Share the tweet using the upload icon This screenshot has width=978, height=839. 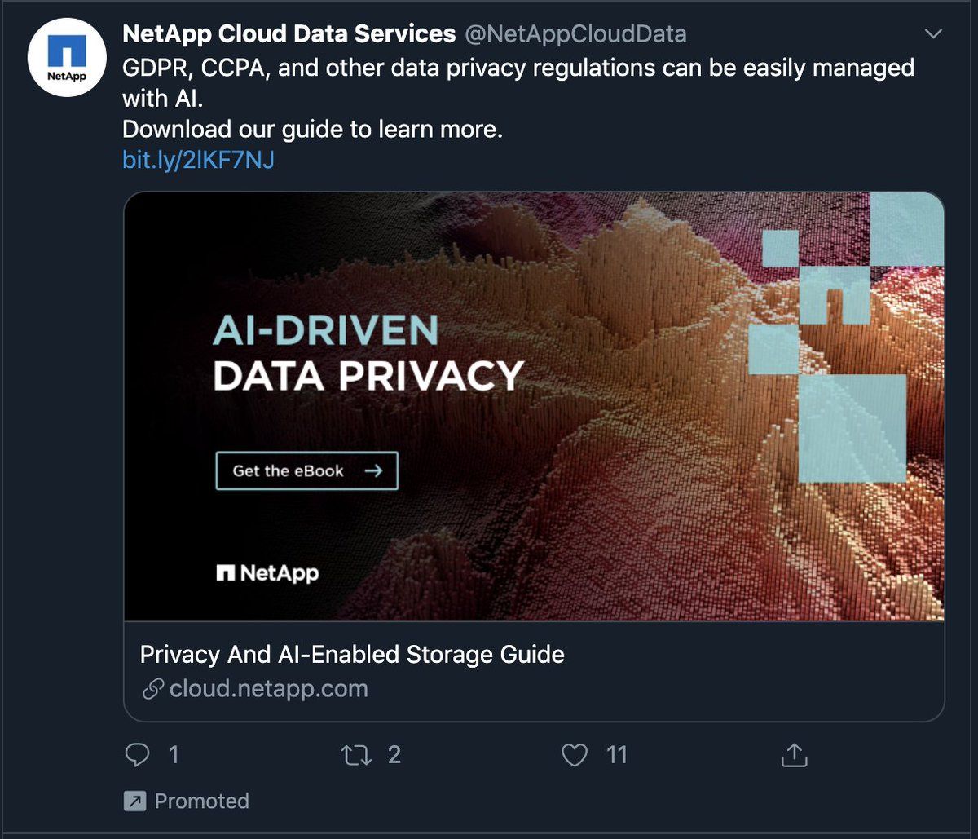(x=794, y=755)
